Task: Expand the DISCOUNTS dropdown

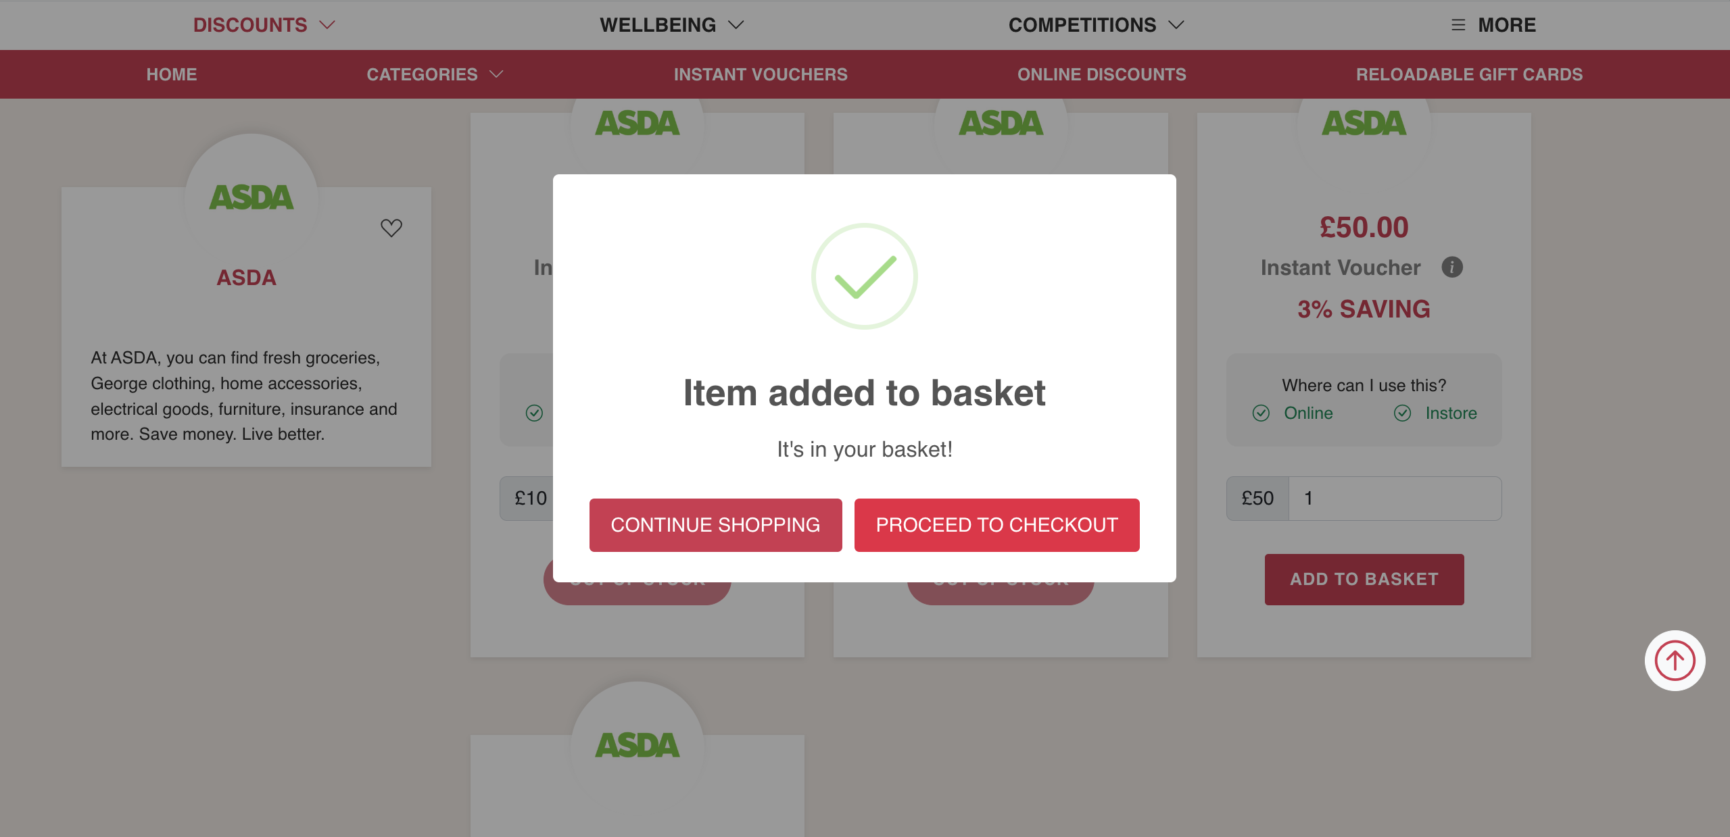Action: pyautogui.click(x=264, y=25)
